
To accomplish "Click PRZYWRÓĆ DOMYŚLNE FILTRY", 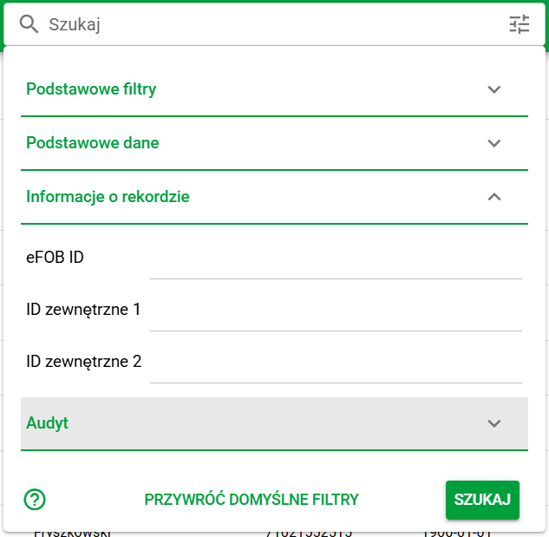I will click(x=252, y=500).
